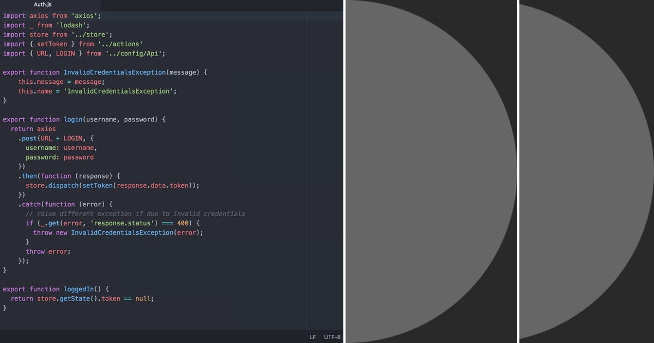This screenshot has height=343, width=654.
Task: Click the '.catch(function (error)' line
Action: (65, 204)
